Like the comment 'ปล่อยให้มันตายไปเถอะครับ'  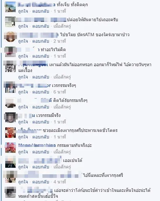(23, 26)
